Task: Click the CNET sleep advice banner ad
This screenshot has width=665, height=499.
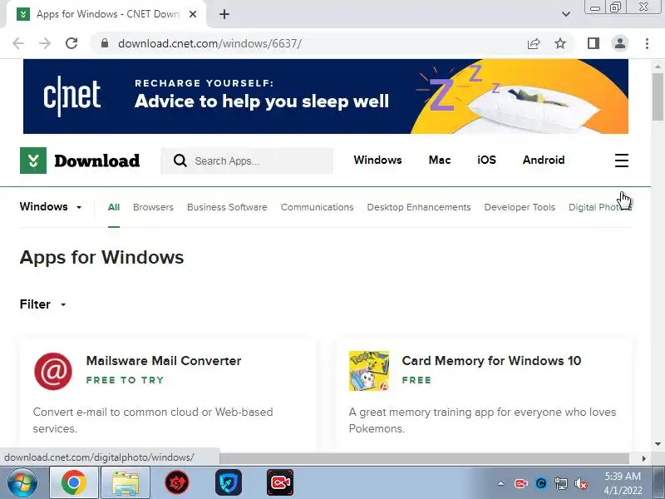Action: (x=326, y=96)
